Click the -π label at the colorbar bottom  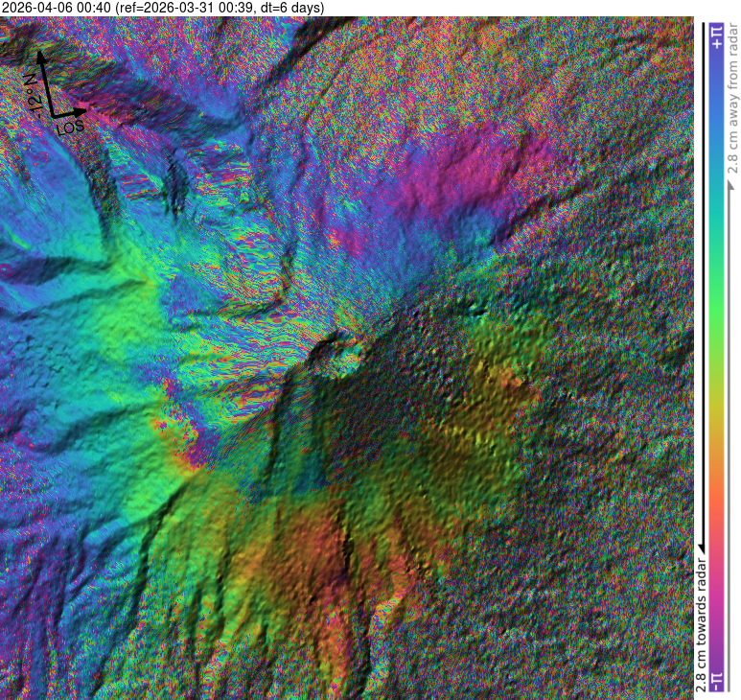pyautogui.click(x=718, y=680)
